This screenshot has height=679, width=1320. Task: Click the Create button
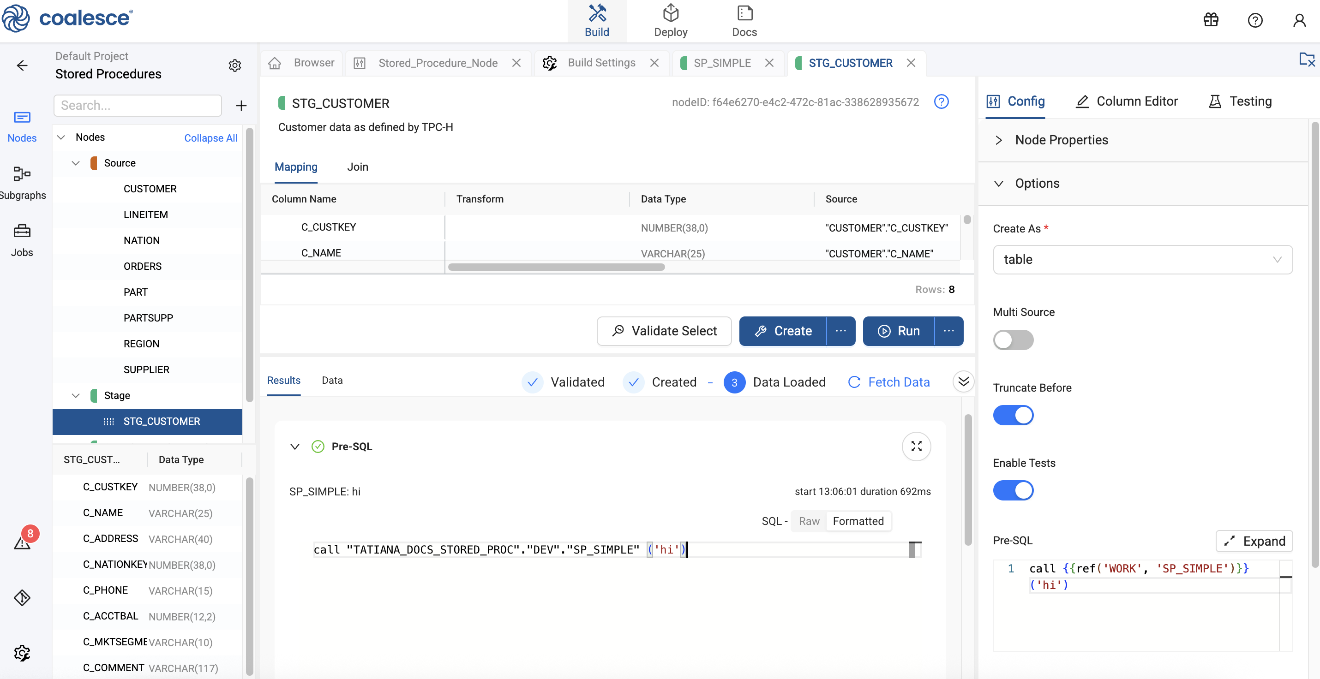[x=783, y=331]
